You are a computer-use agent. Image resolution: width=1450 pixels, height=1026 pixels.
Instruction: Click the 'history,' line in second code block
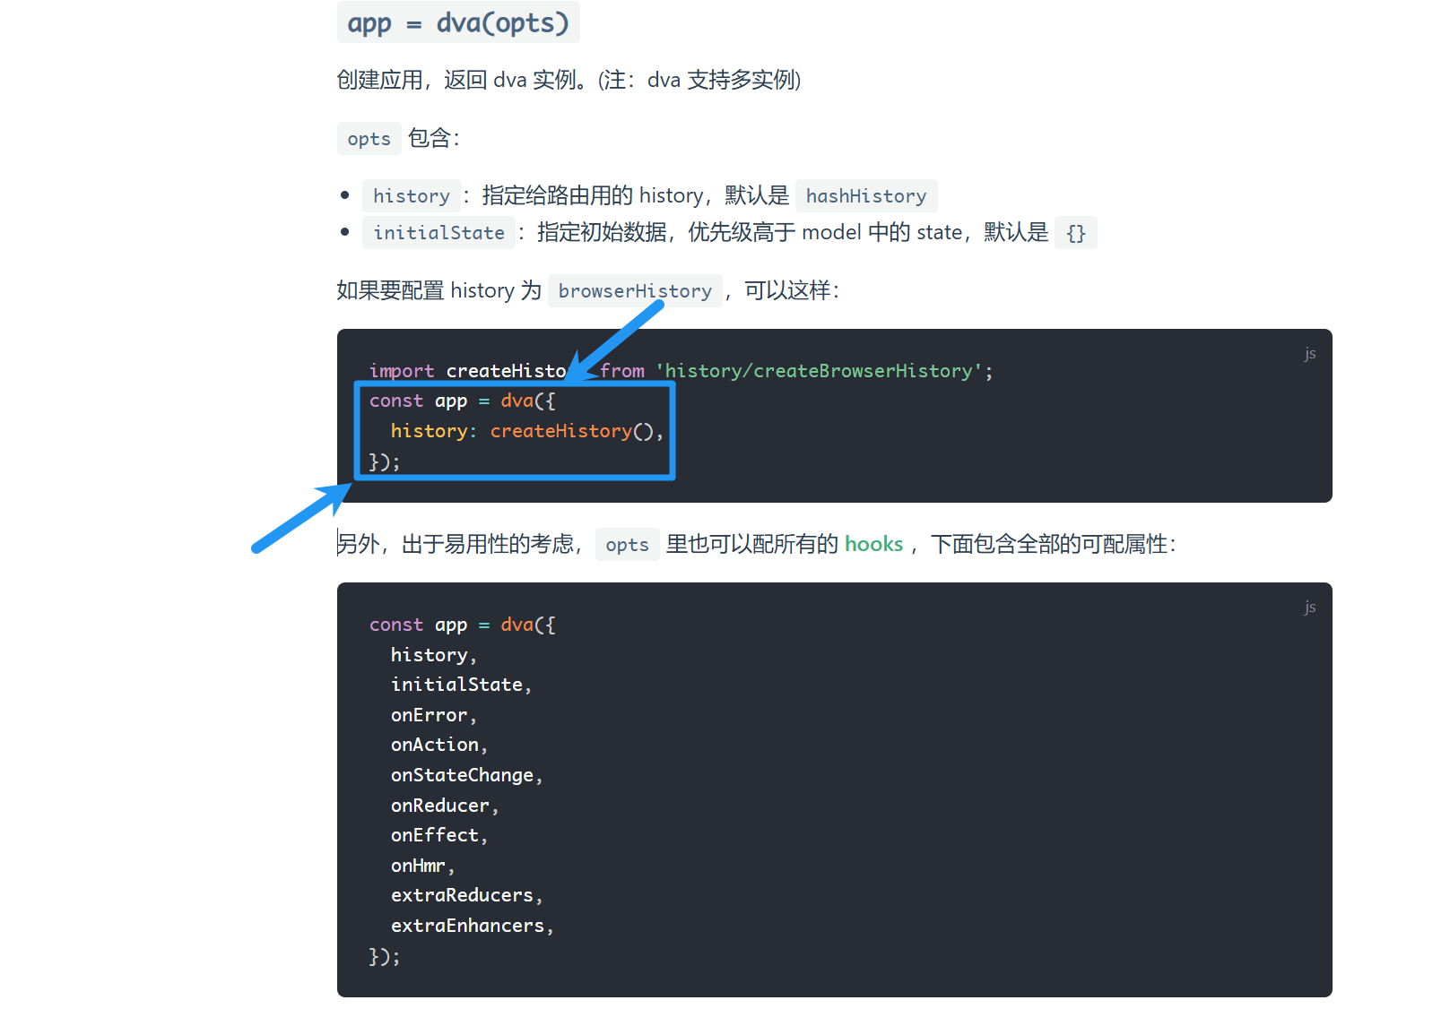[x=434, y=655]
